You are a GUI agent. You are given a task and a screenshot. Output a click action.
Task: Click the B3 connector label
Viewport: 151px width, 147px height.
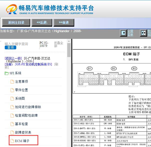[x=134, y=69]
